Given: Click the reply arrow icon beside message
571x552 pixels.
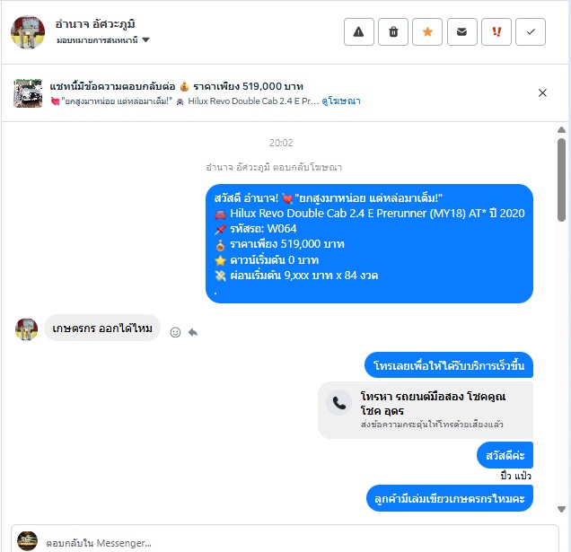Looking at the screenshot, I should click(x=193, y=332).
